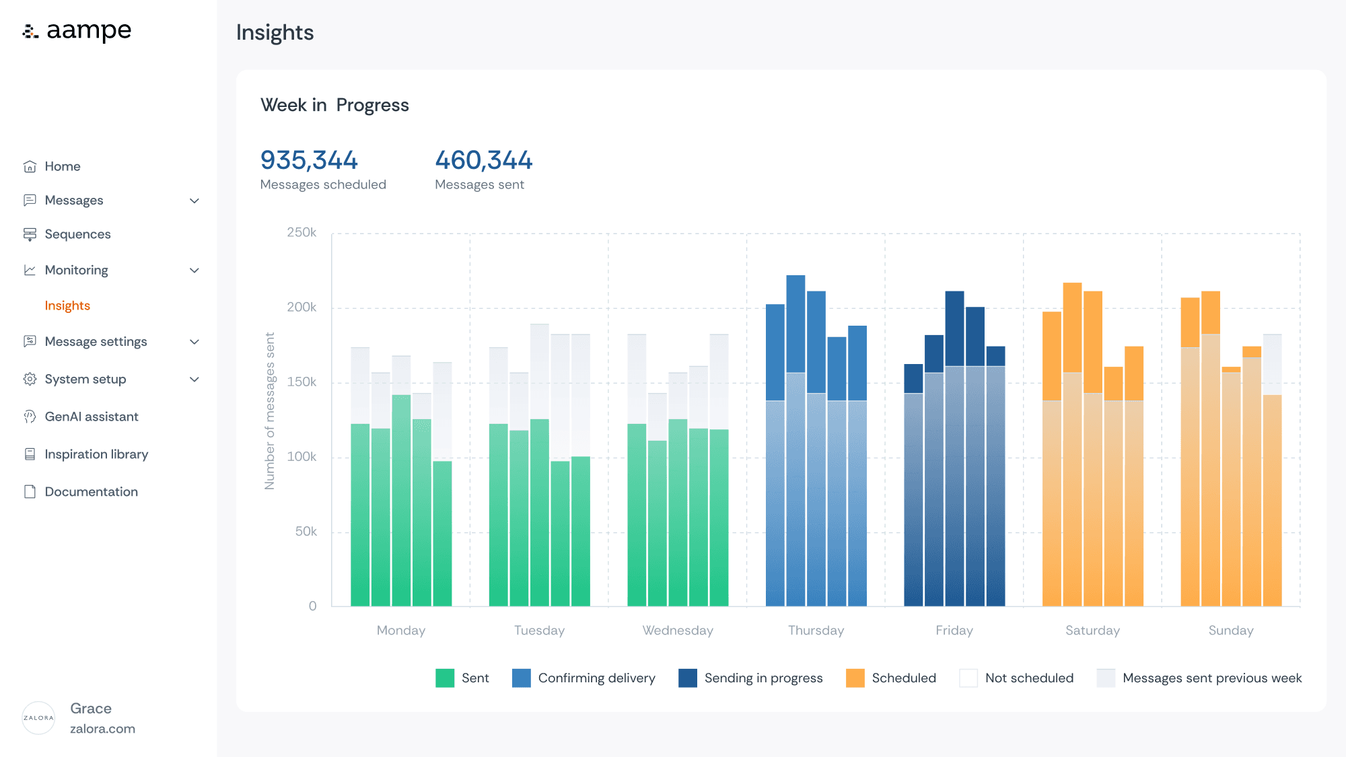Image resolution: width=1346 pixels, height=757 pixels.
Task: Click the aampe logo link
Action: [77, 31]
